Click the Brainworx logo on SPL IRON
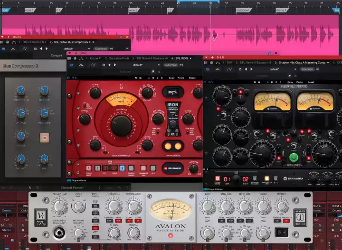Screen dimensions: 342x250 pyautogui.click(x=173, y=168)
